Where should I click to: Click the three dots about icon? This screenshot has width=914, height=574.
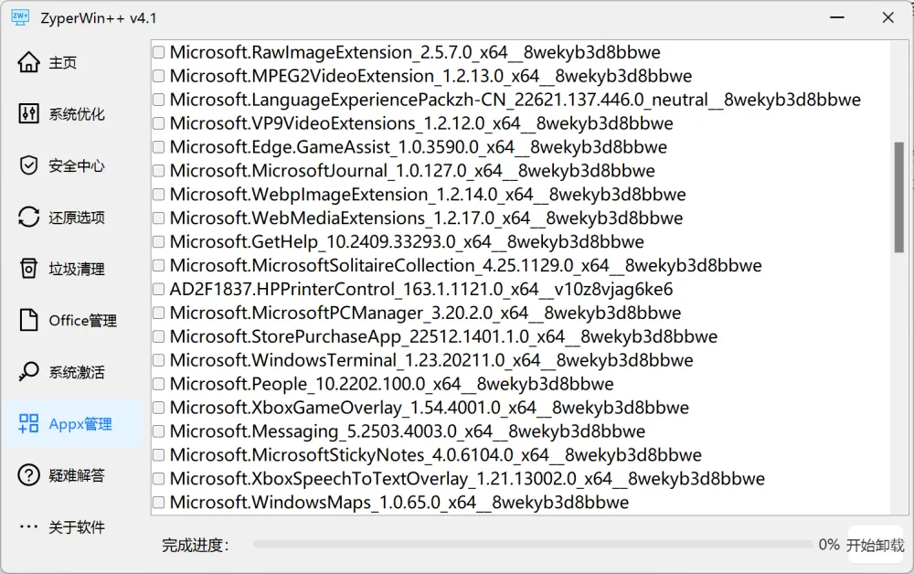tap(28, 526)
